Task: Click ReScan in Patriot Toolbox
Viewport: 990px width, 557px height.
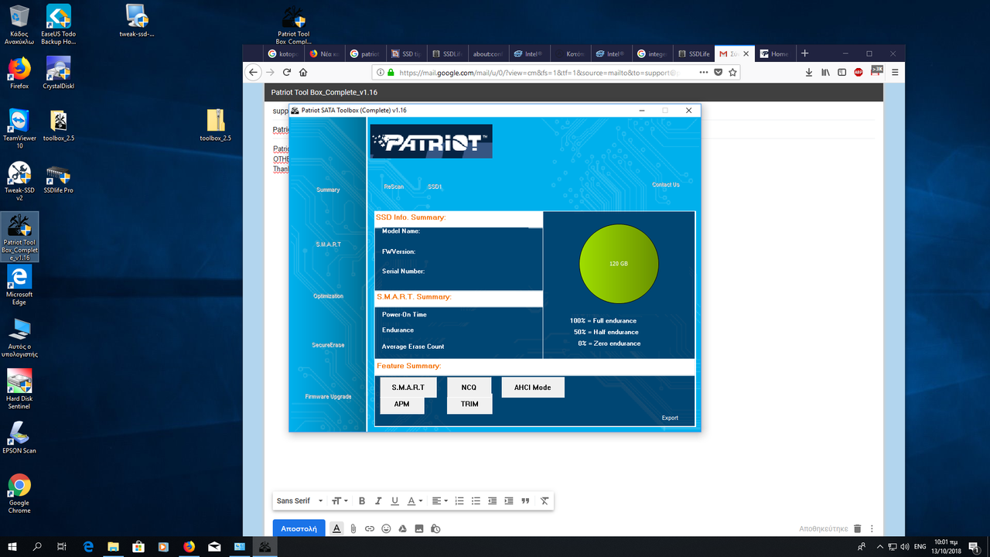Action: pyautogui.click(x=394, y=186)
